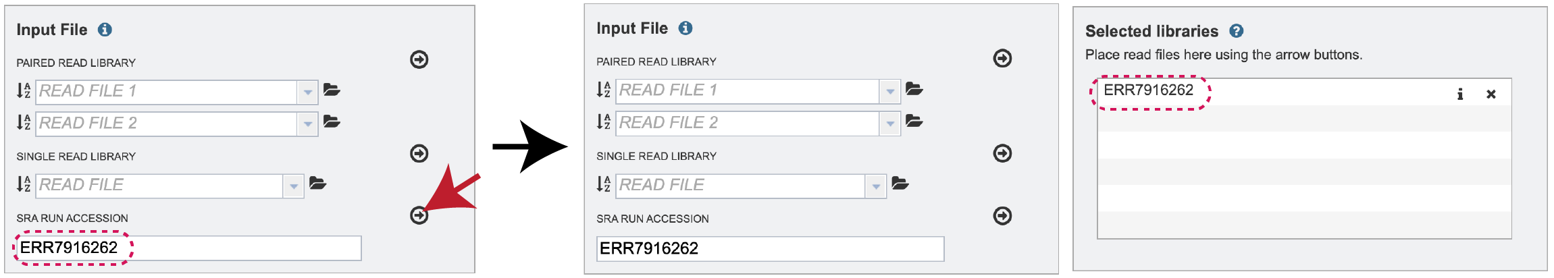
Task: Sort single READ FILE alphabetically in middle panel
Action: tap(604, 184)
